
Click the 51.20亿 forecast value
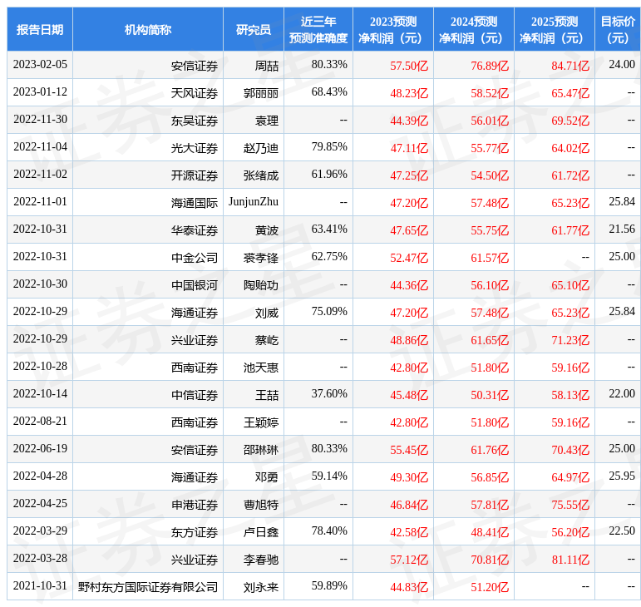(490, 586)
